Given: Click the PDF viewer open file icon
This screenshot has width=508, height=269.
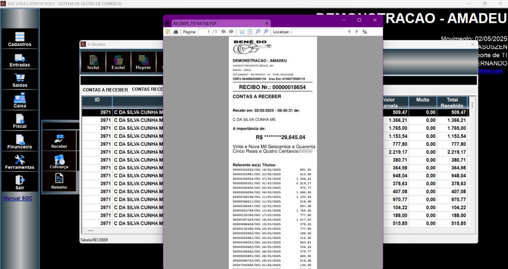Looking at the screenshot, I should (168, 32).
